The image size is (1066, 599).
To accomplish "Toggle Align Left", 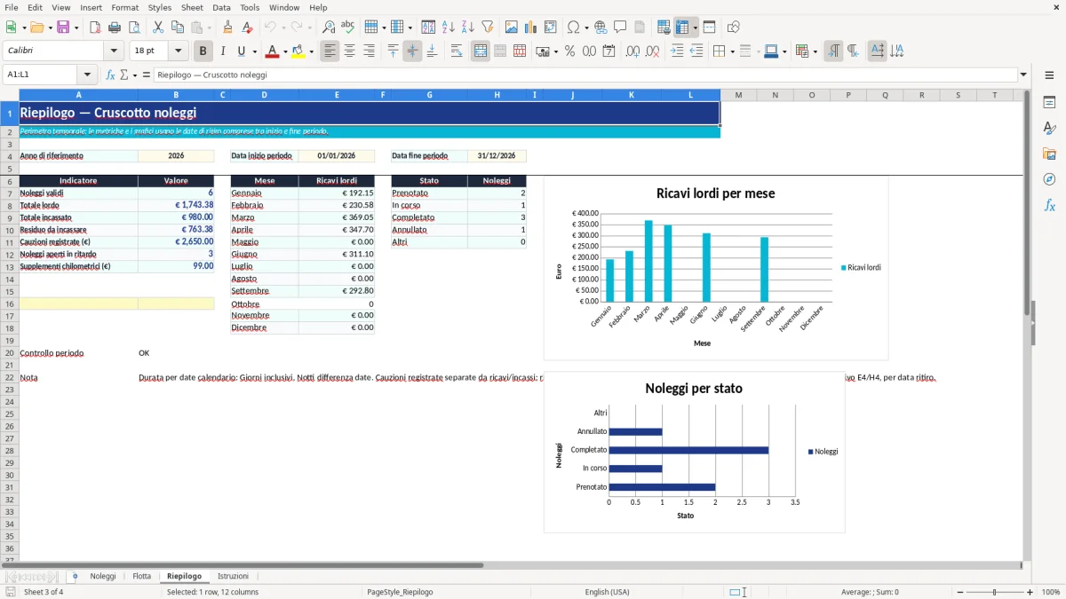I will click(330, 51).
